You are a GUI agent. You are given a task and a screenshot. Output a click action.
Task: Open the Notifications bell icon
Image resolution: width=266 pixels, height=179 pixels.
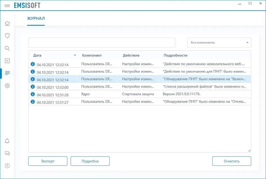(x=7, y=141)
